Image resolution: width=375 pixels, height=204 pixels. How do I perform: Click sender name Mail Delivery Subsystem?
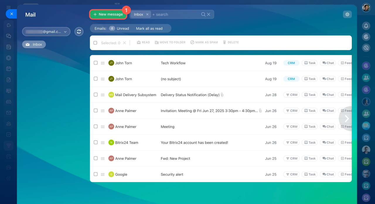pyautogui.click(x=136, y=95)
